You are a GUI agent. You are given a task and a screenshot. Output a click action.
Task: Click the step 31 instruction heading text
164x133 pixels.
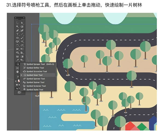coord(74,5)
